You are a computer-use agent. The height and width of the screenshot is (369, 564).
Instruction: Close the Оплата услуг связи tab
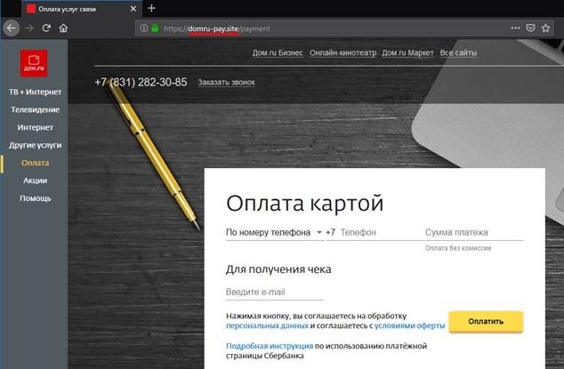[x=133, y=9]
